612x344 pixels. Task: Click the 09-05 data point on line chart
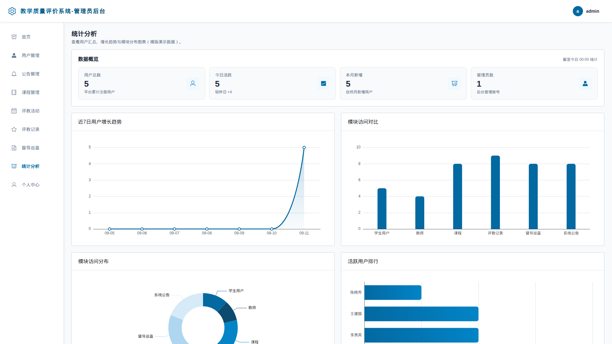point(110,229)
